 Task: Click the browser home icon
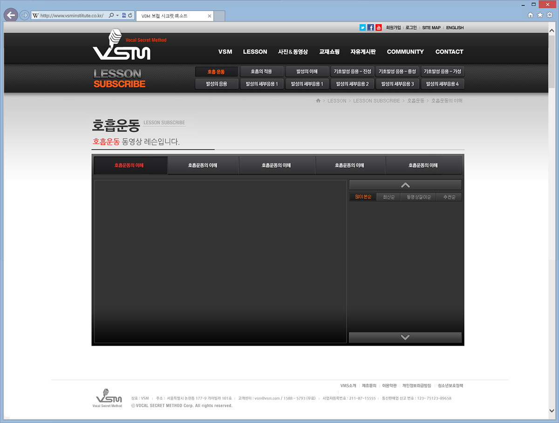coord(531,15)
